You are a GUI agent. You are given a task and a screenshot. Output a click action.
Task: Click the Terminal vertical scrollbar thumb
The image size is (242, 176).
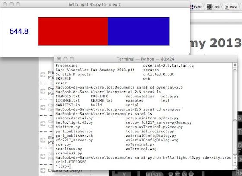(x=235, y=137)
